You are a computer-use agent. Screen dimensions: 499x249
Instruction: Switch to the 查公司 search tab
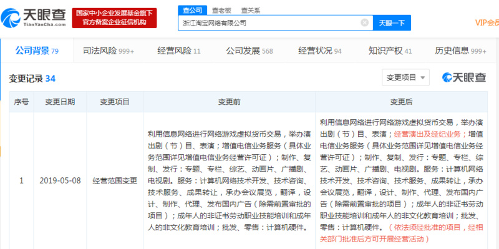(193, 10)
